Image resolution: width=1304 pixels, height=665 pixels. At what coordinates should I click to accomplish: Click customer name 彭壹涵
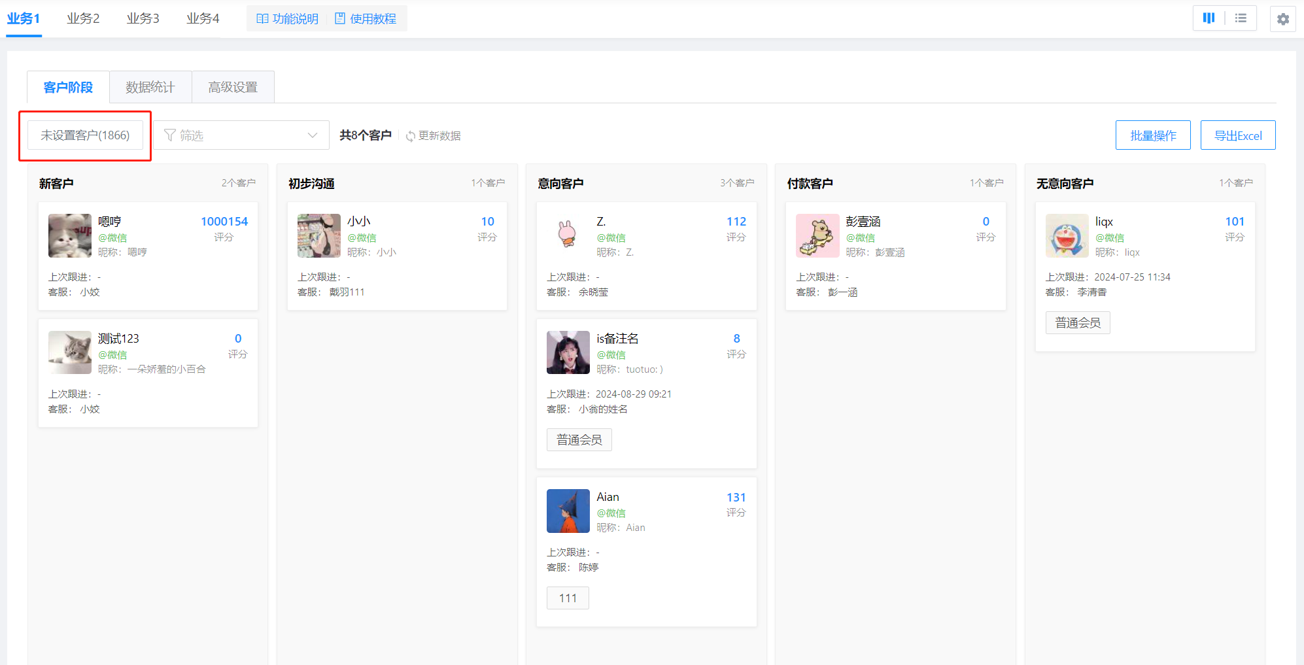pos(863,222)
